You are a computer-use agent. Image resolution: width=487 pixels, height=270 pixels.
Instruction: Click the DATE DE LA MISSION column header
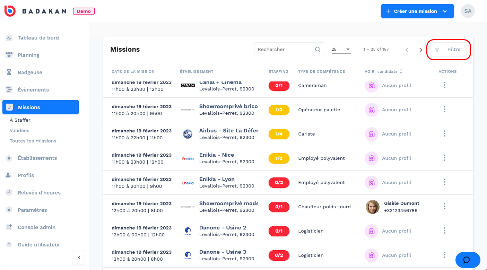pos(133,71)
